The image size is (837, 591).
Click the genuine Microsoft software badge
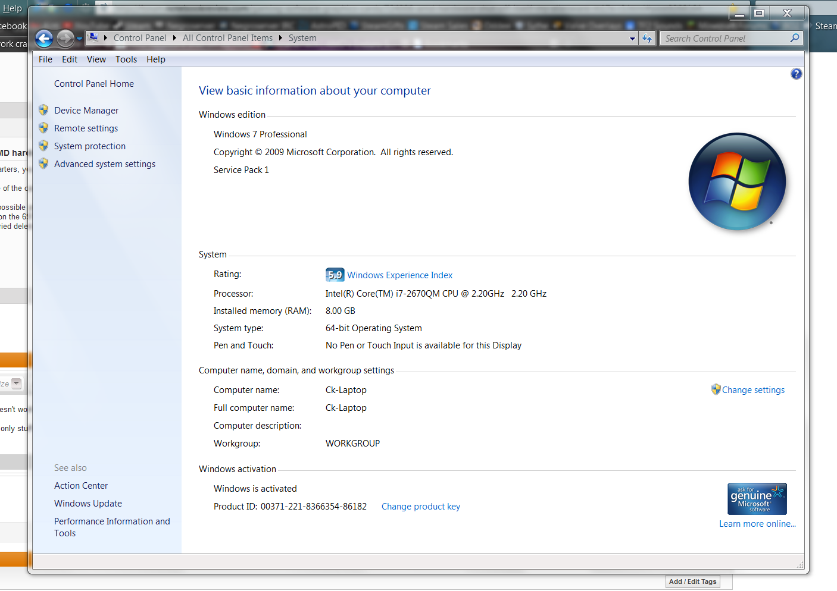coord(757,499)
